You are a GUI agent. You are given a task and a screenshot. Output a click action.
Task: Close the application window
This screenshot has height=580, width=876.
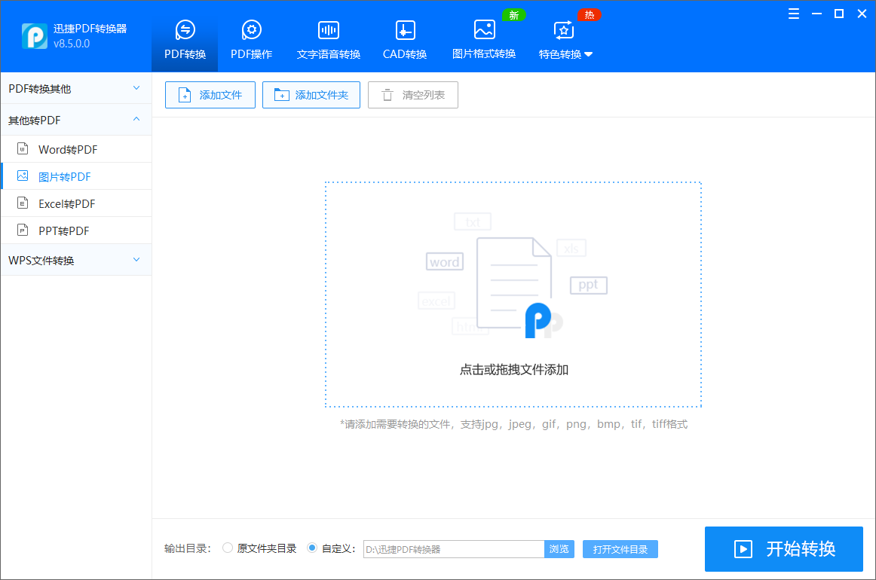(x=862, y=14)
